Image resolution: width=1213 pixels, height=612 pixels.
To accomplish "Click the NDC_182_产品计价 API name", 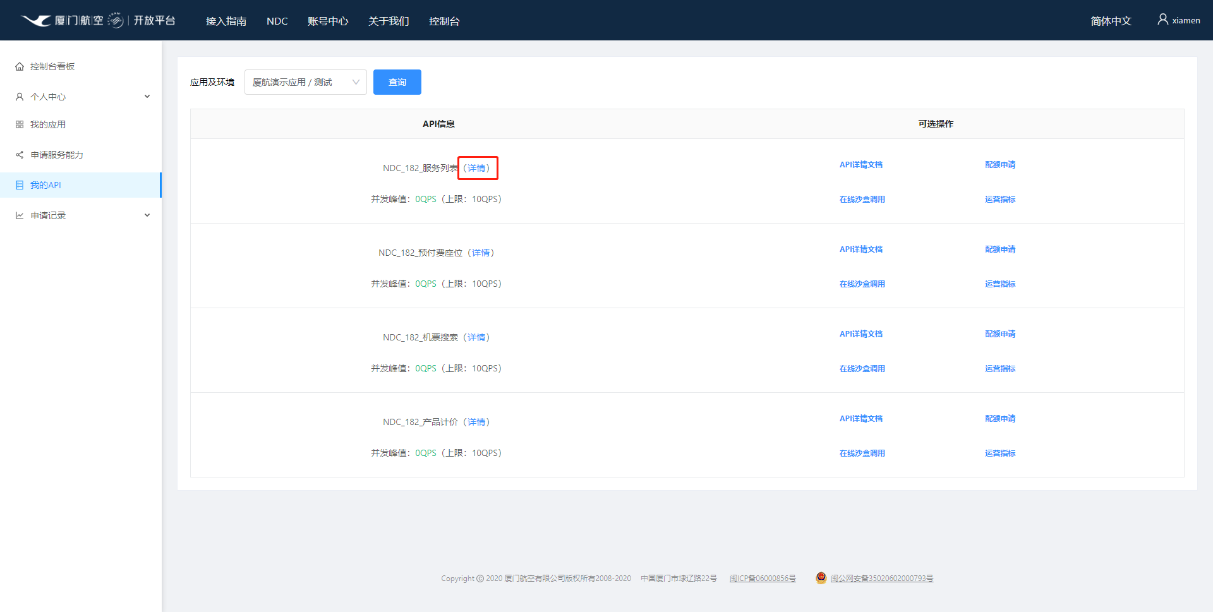I will (421, 422).
